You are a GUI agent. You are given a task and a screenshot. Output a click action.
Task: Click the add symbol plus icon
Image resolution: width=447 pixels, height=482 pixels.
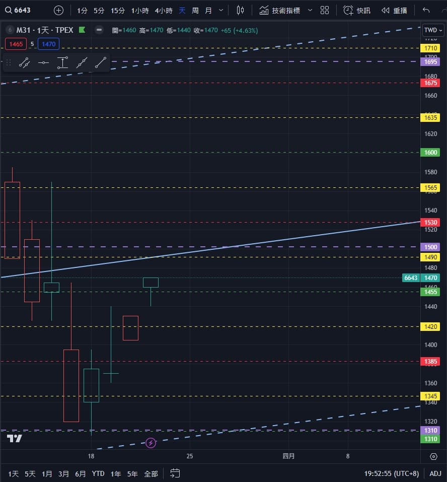59,10
